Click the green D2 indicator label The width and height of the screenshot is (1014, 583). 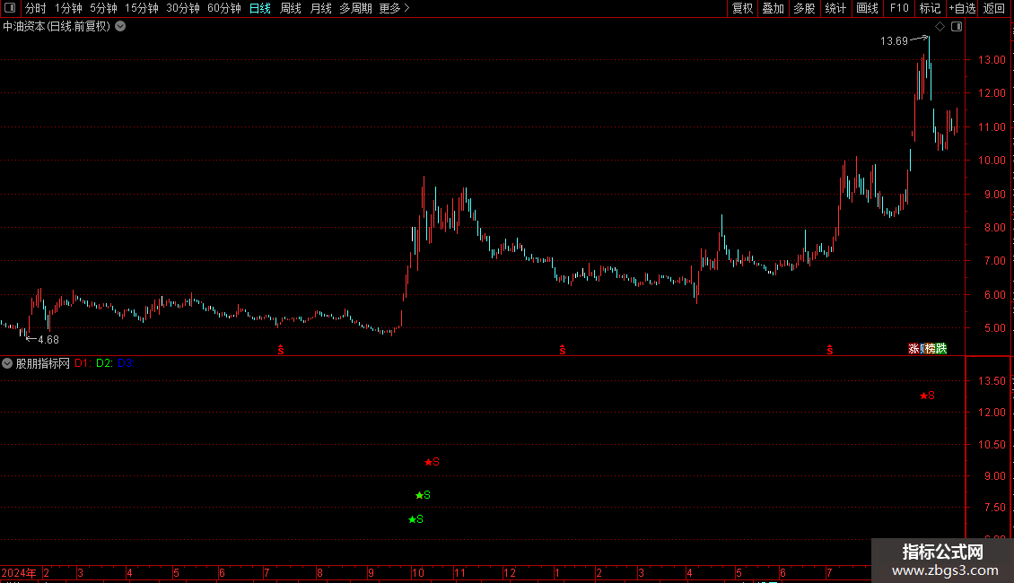click(x=104, y=363)
